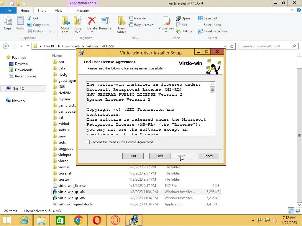Expand the Open dropdown arrow

click(192, 18)
